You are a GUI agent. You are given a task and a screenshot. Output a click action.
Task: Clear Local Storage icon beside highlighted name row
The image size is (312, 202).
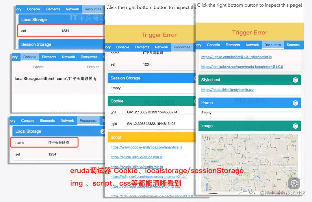tap(103, 131)
